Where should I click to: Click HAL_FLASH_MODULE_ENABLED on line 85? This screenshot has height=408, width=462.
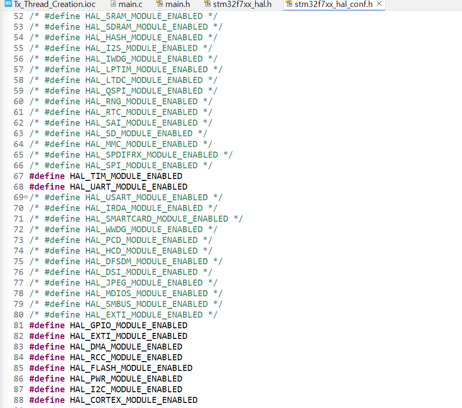click(x=131, y=368)
